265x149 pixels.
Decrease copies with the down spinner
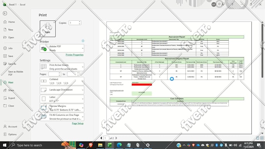(79, 24)
